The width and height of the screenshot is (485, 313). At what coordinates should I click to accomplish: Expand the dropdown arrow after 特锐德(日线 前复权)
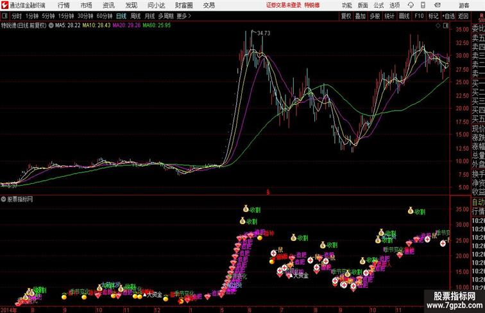pos(51,26)
